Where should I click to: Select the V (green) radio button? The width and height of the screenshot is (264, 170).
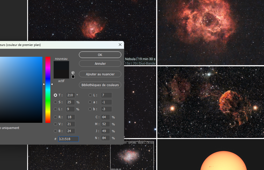click(x=55, y=124)
